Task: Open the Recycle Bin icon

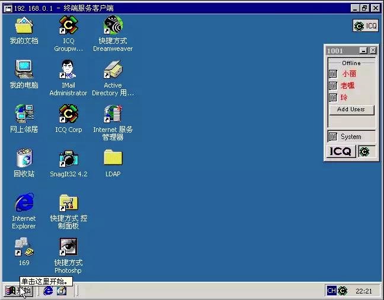Action: pyautogui.click(x=24, y=159)
